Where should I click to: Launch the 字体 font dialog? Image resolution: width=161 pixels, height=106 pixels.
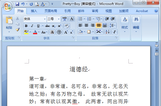(x=73, y=37)
